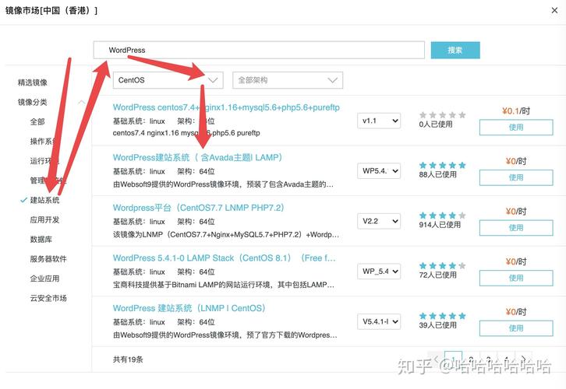Screen dimensions: 566x389
Task: Close the 镜像市场 dialog
Action: [554, 10]
